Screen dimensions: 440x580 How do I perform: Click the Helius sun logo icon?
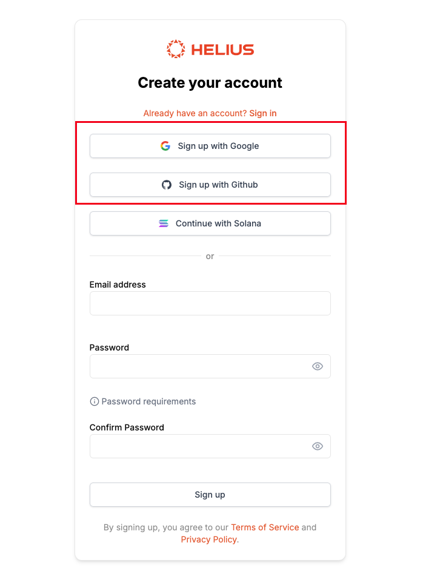[176, 49]
